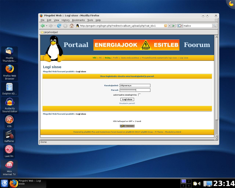The image size is (235, 188).
Task: Open the Home page icon
Action: click(71, 26)
